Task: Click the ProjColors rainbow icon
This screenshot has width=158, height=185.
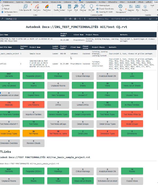Action: coord(47,7)
